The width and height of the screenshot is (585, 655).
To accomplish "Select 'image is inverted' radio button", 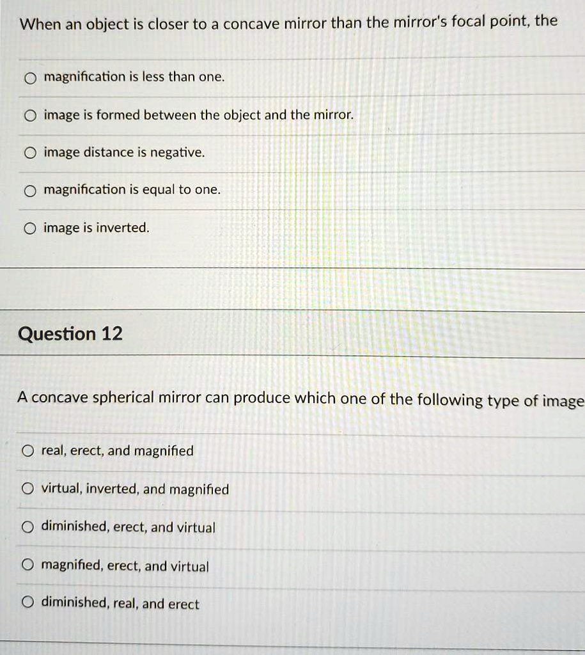I will [x=30, y=228].
